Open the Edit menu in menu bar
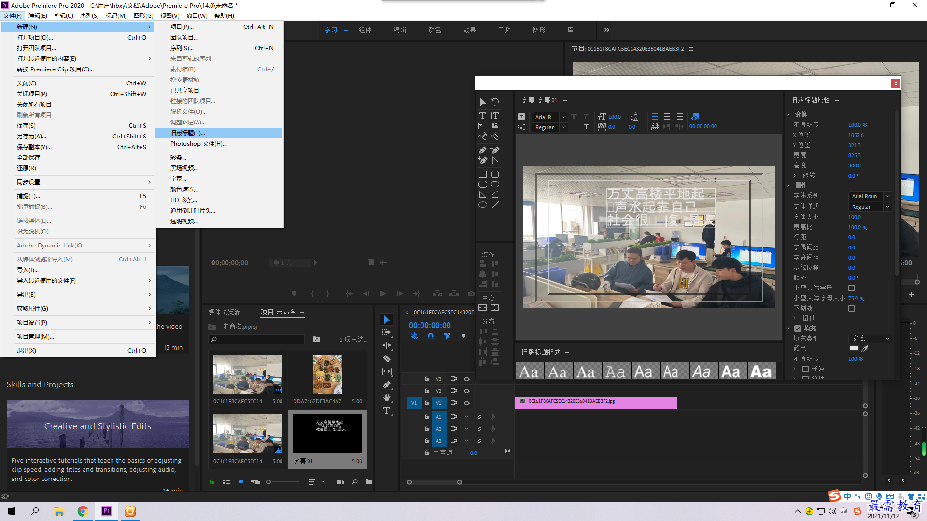 (38, 16)
